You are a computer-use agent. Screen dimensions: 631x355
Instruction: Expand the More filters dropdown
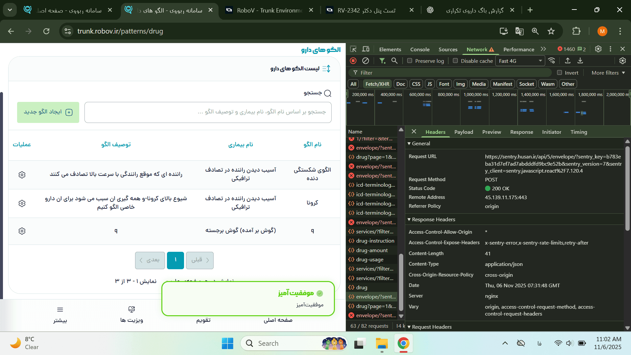(608, 73)
